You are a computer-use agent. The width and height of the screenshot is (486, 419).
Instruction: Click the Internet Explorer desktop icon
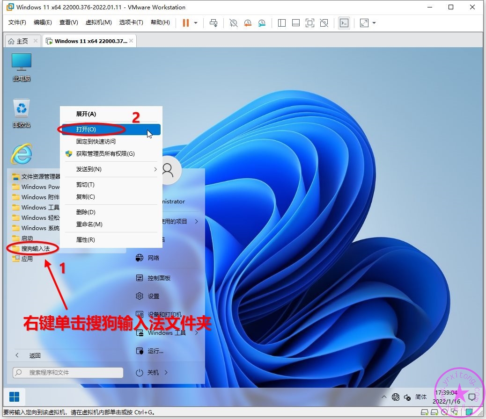[x=22, y=153]
